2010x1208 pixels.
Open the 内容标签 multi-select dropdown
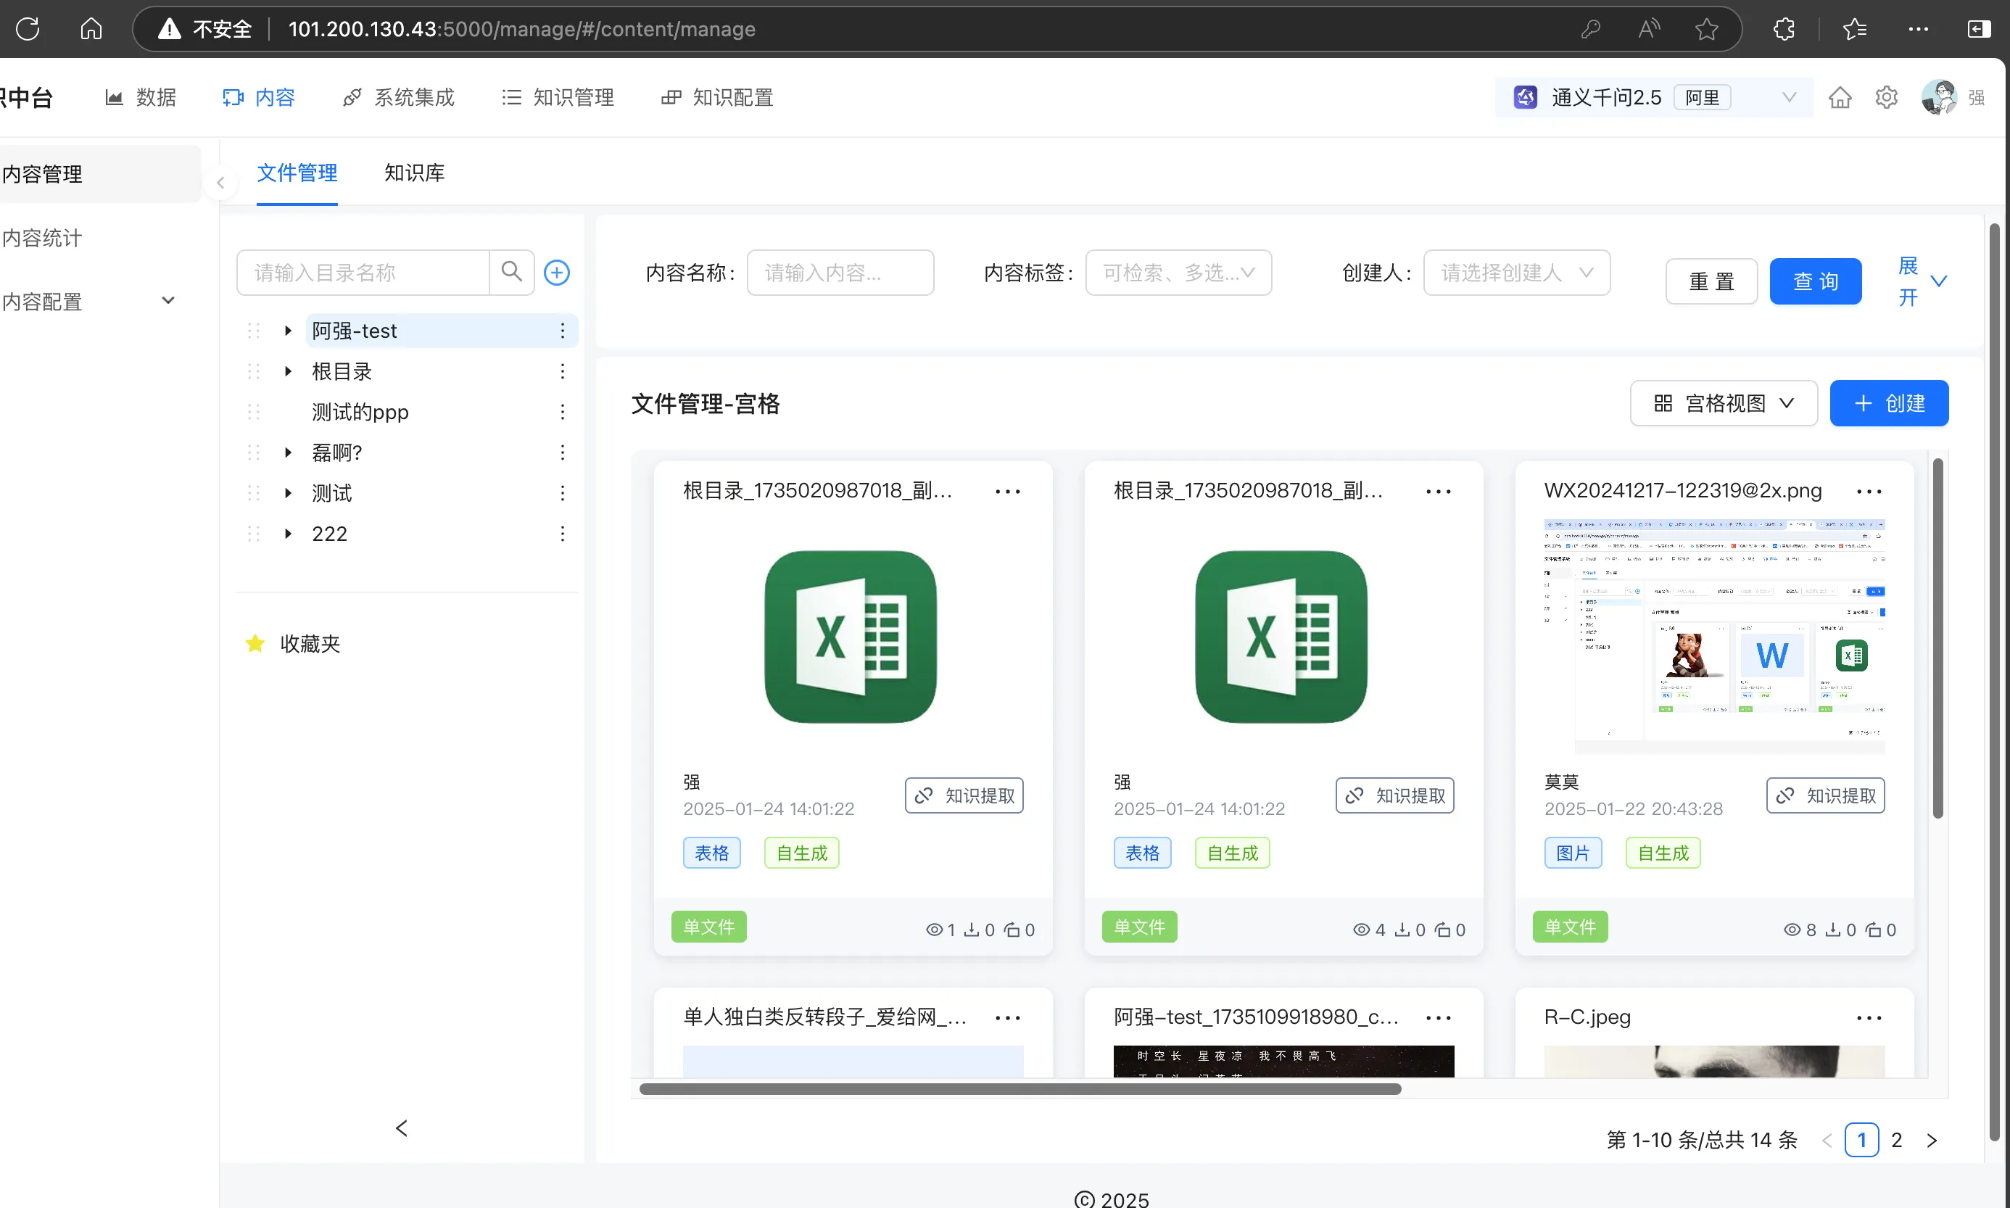coord(1178,273)
